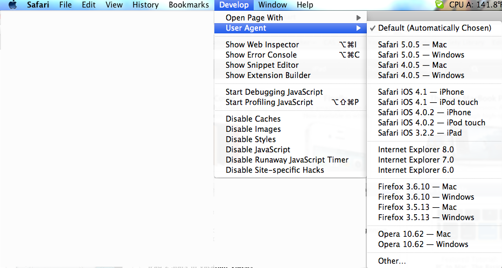Open Other... custom user agent option
This screenshot has width=502, height=268.
tap(435, 260)
